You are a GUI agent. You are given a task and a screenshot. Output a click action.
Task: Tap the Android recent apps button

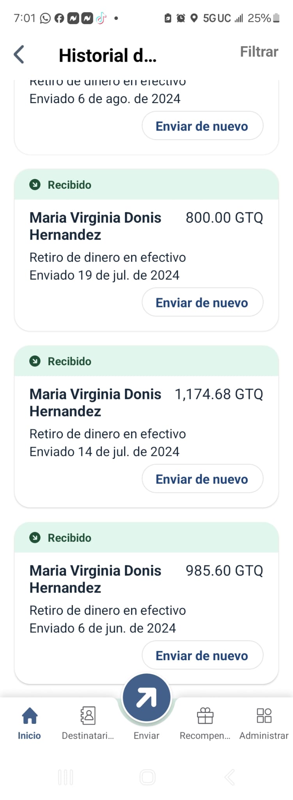66,777
